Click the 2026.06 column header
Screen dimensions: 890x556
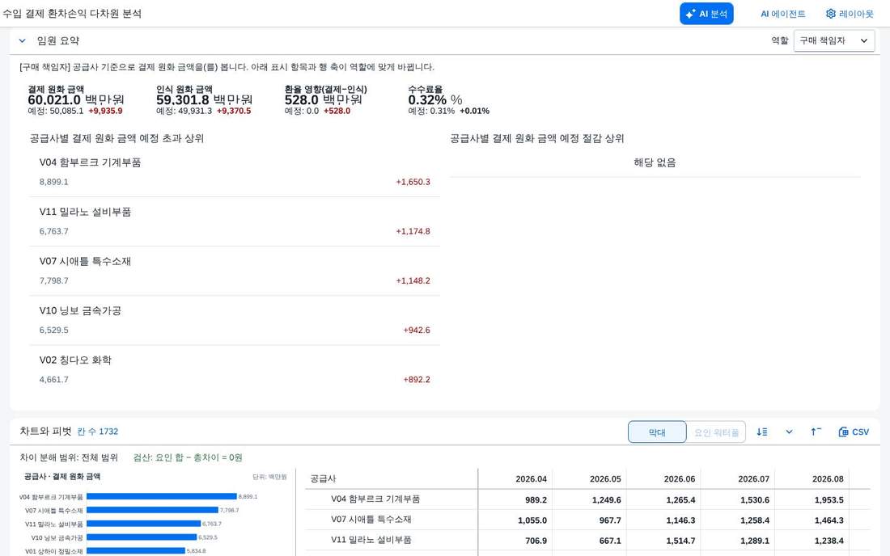tap(680, 479)
